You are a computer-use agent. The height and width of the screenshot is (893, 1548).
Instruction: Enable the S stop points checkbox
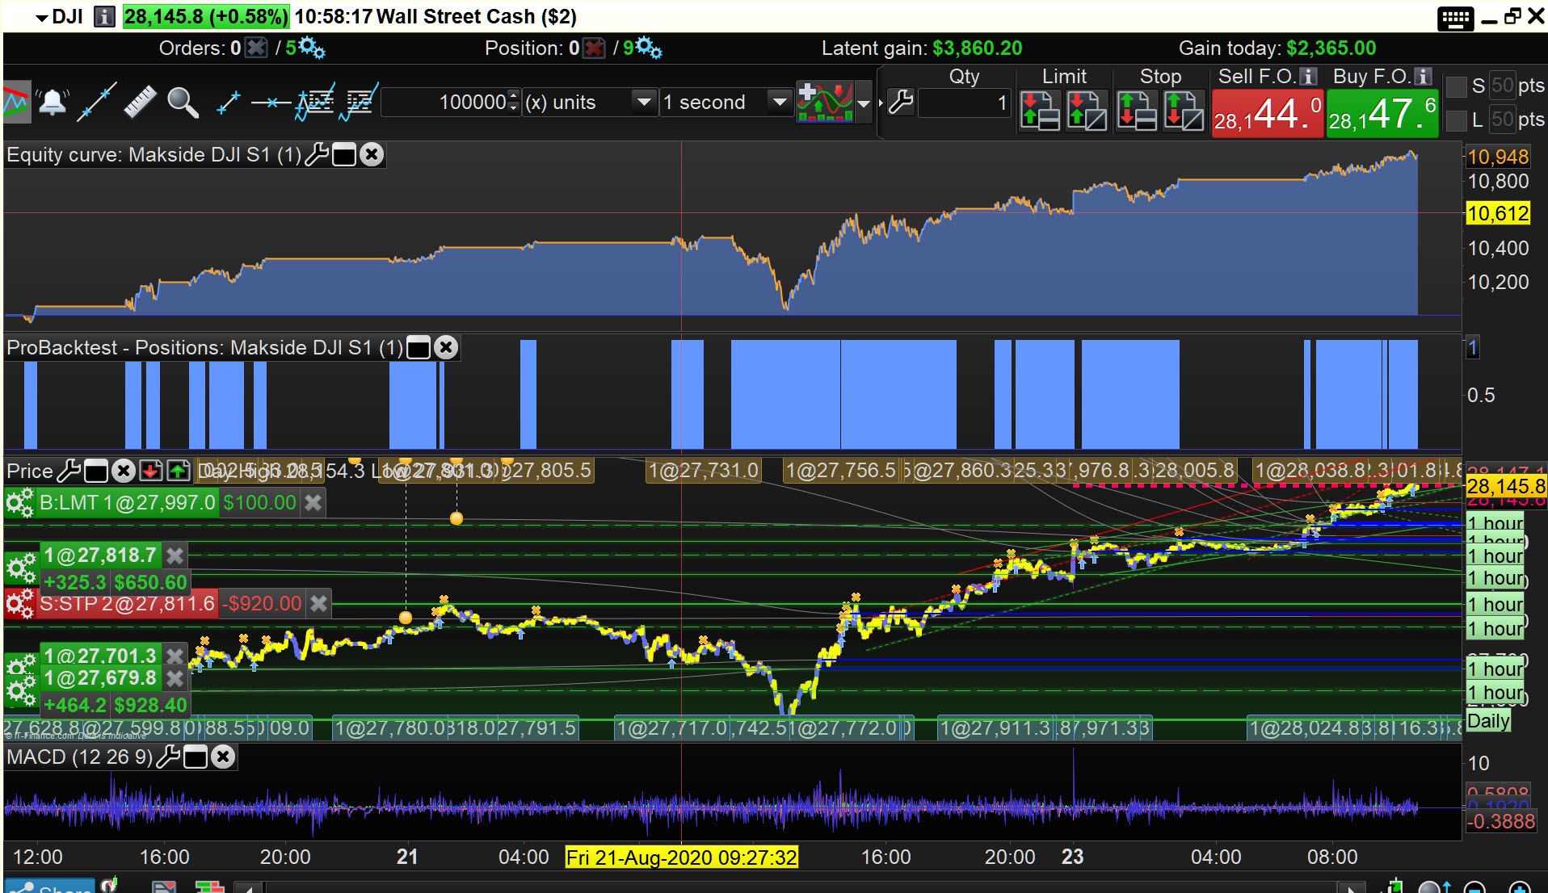(1456, 86)
